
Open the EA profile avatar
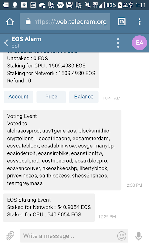(139, 43)
